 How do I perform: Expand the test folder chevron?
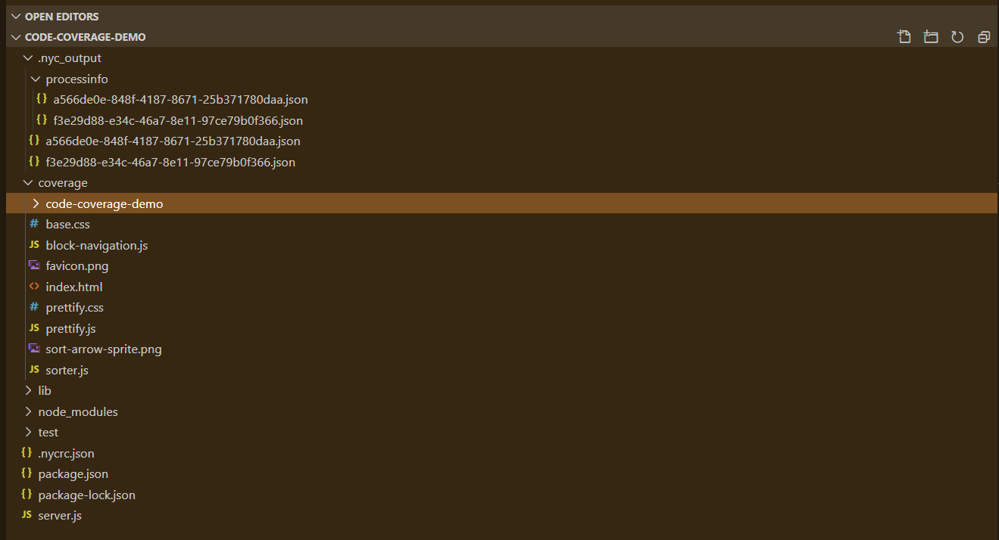click(x=29, y=432)
